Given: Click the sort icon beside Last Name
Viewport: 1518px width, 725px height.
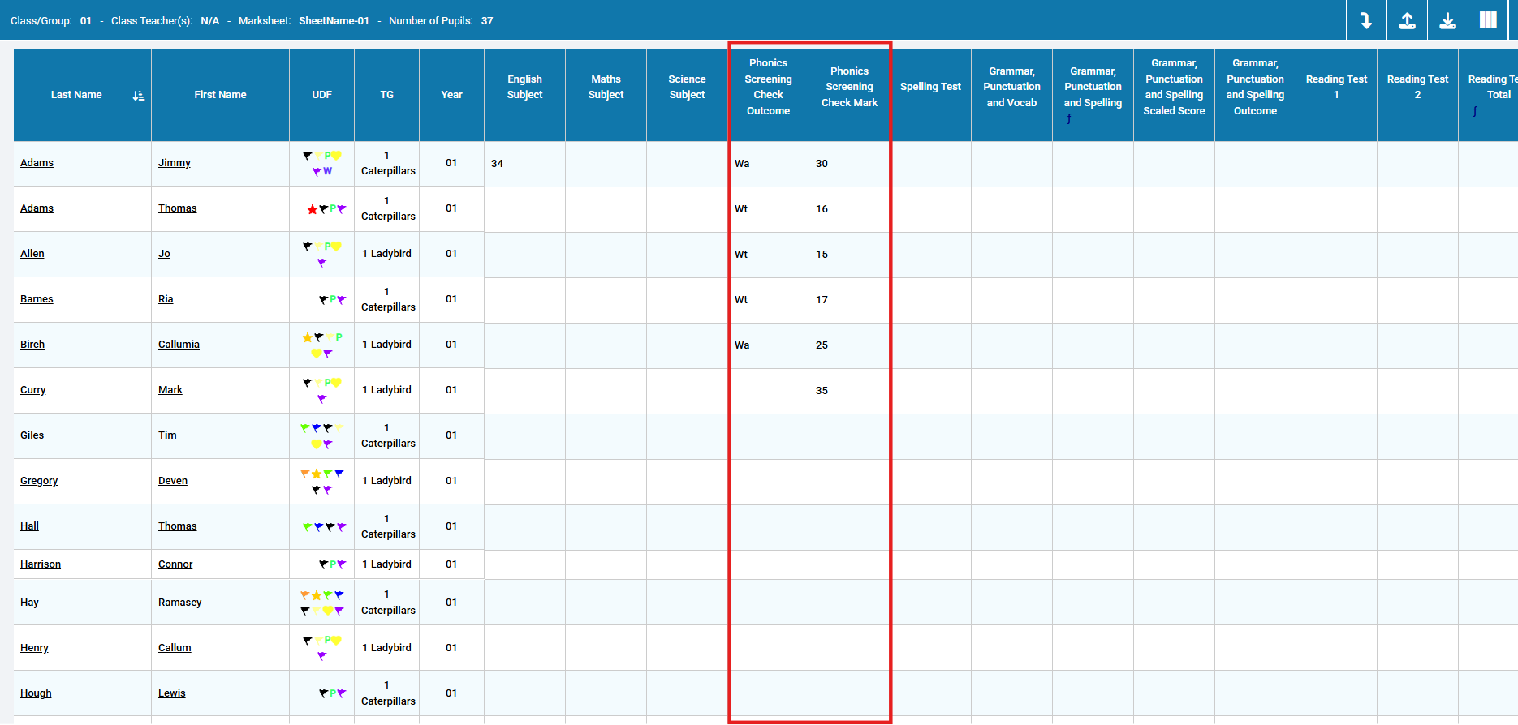Looking at the screenshot, I should click(139, 96).
